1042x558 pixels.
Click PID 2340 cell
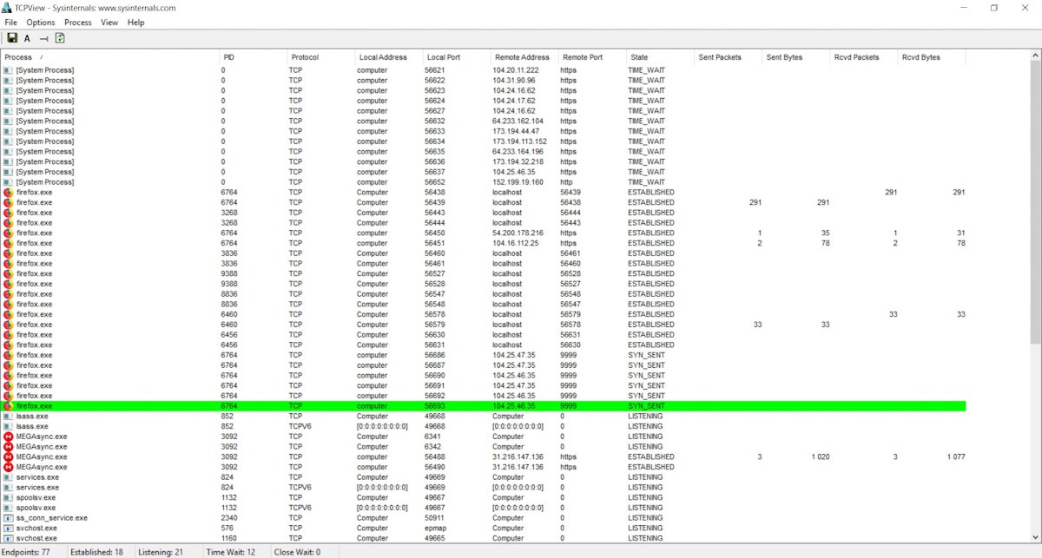[x=229, y=518]
